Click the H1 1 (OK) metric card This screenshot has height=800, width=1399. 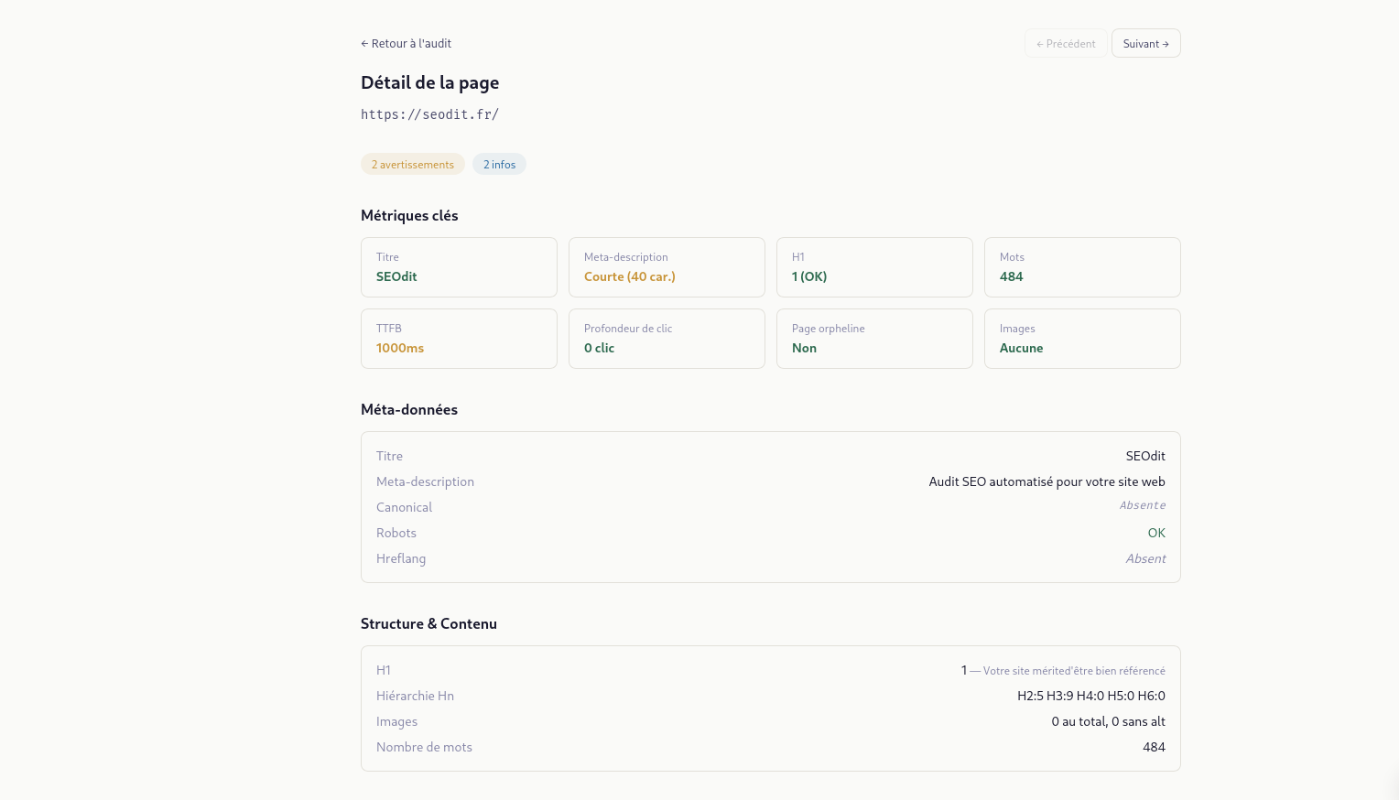tap(874, 267)
